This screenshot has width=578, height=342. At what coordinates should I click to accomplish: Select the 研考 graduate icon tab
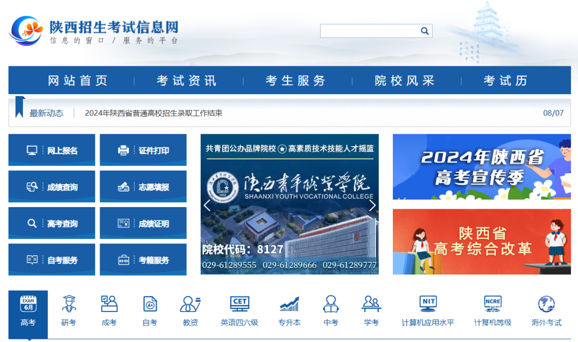click(x=69, y=304)
